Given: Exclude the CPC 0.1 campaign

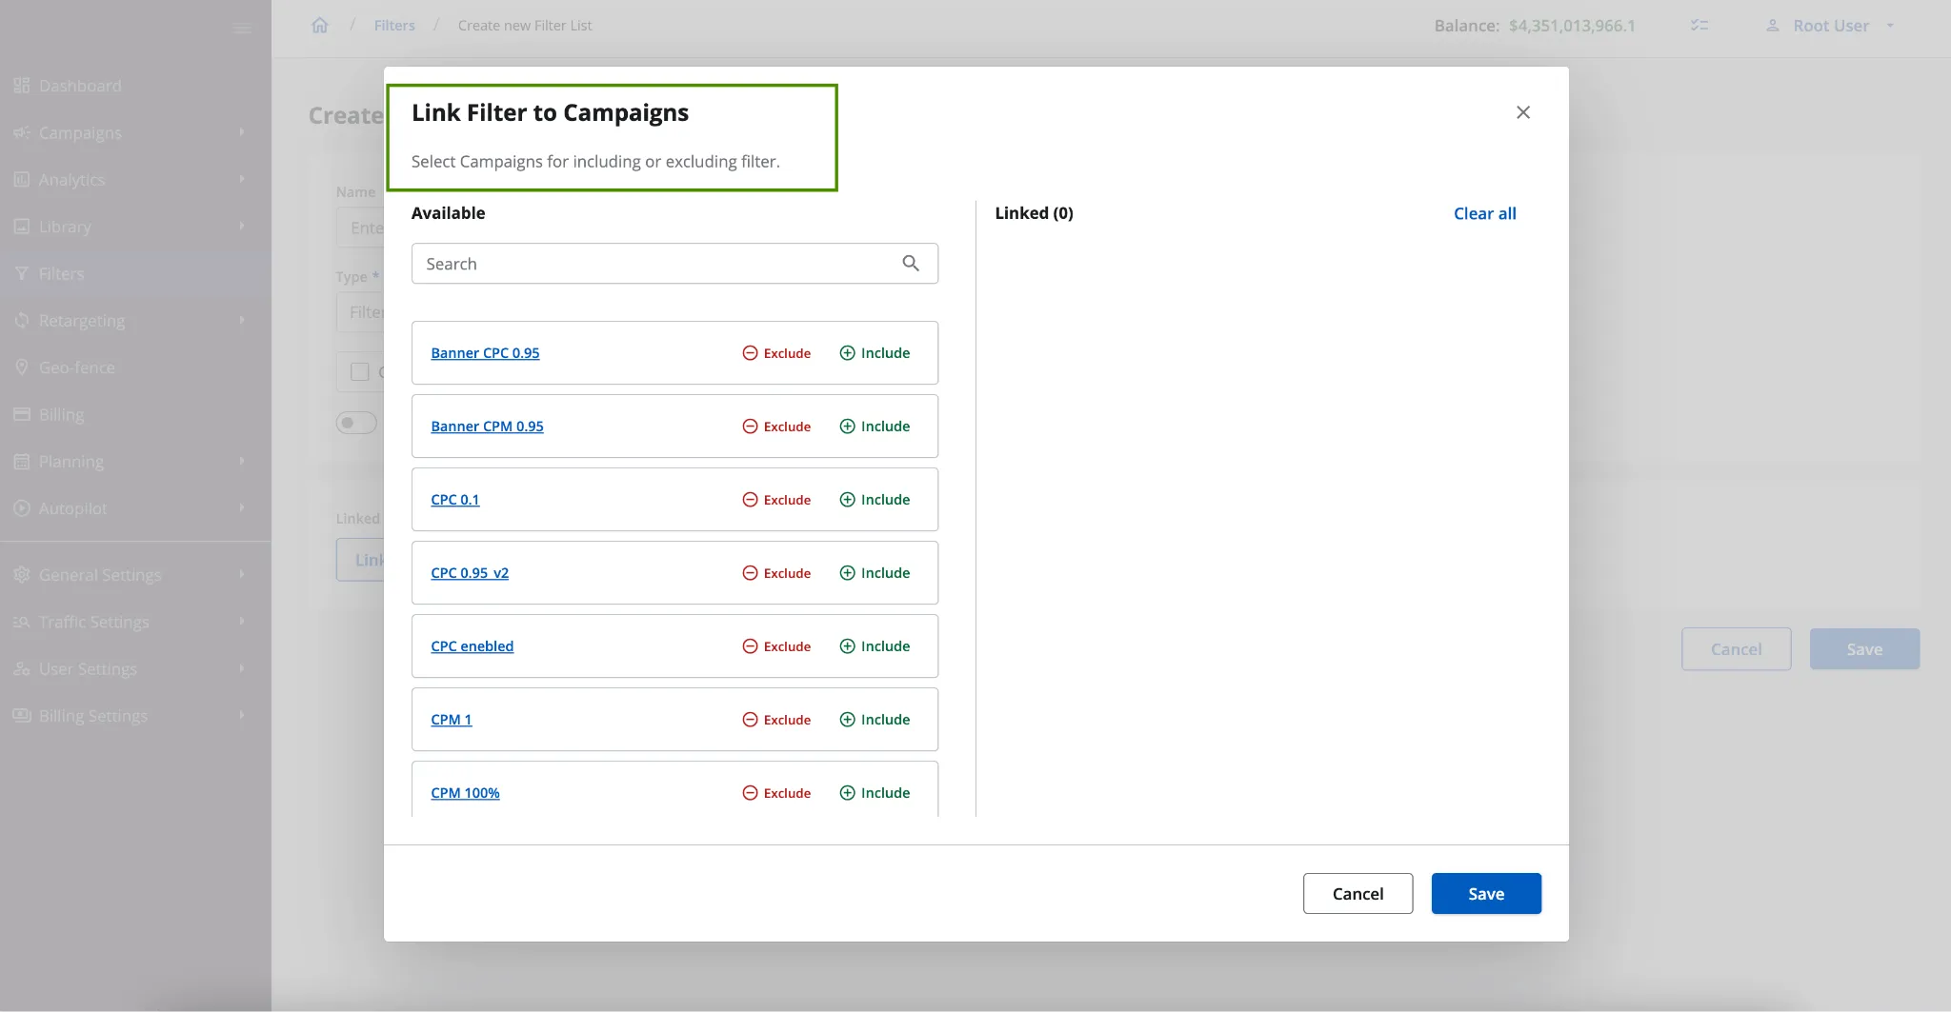Looking at the screenshot, I should tap(776, 500).
